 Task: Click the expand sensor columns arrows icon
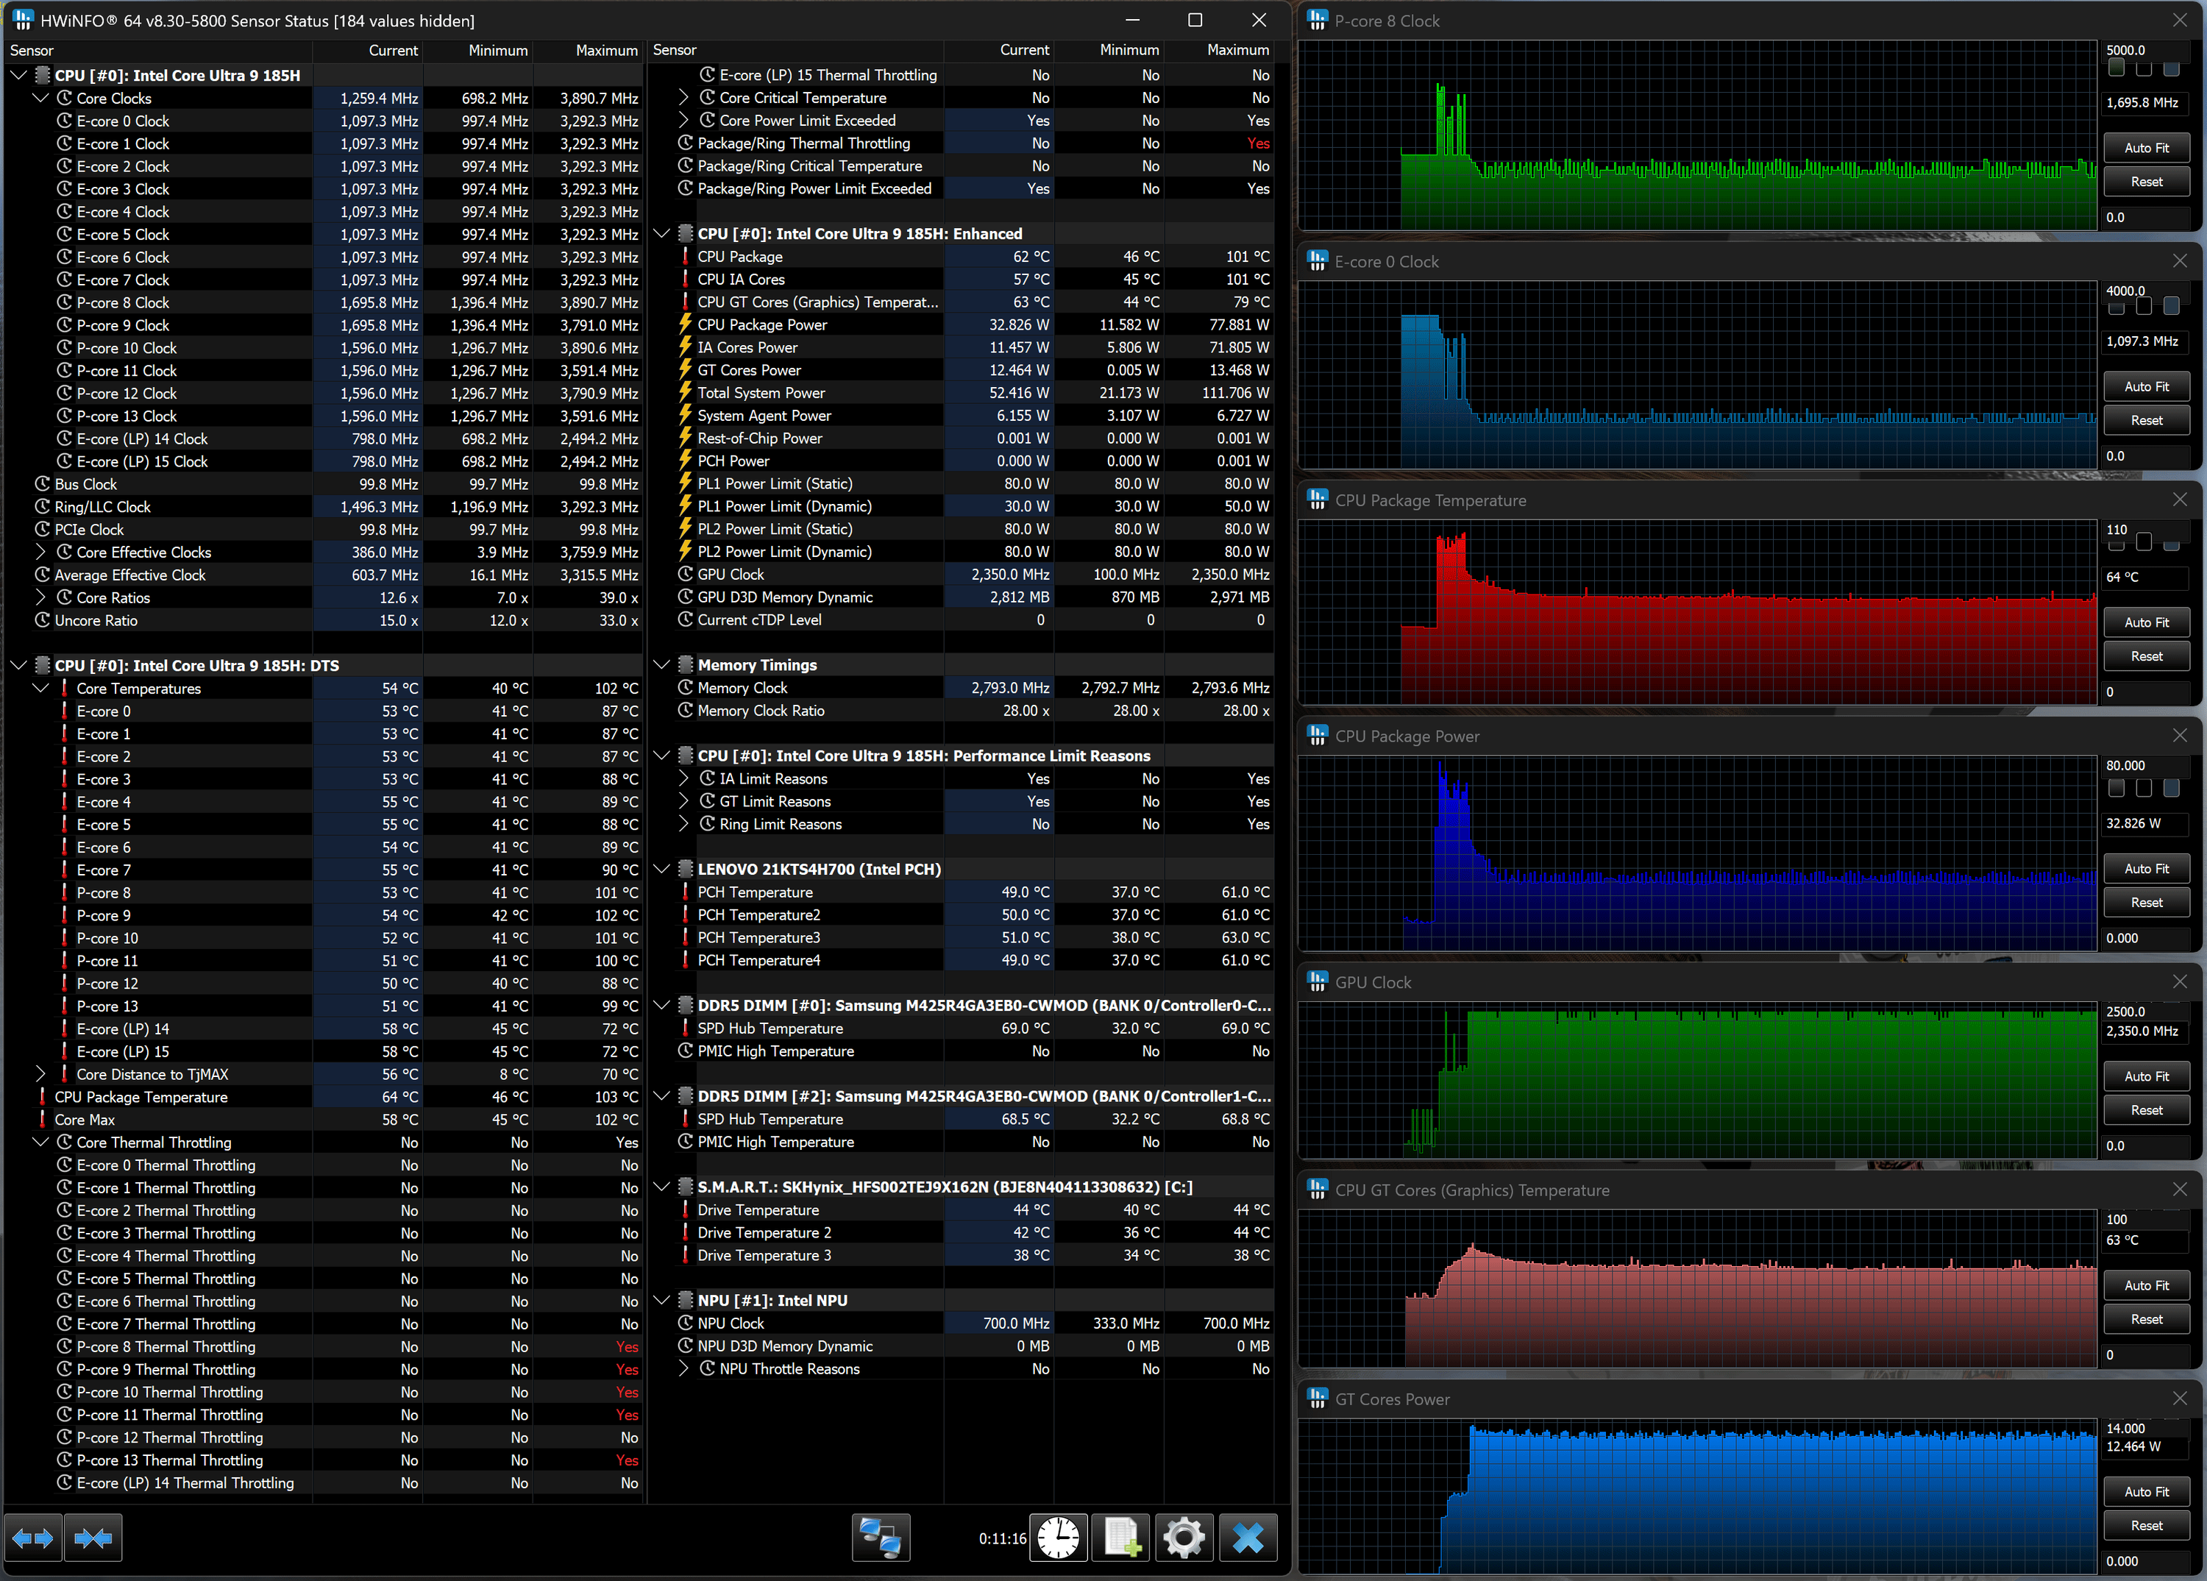(x=33, y=1538)
